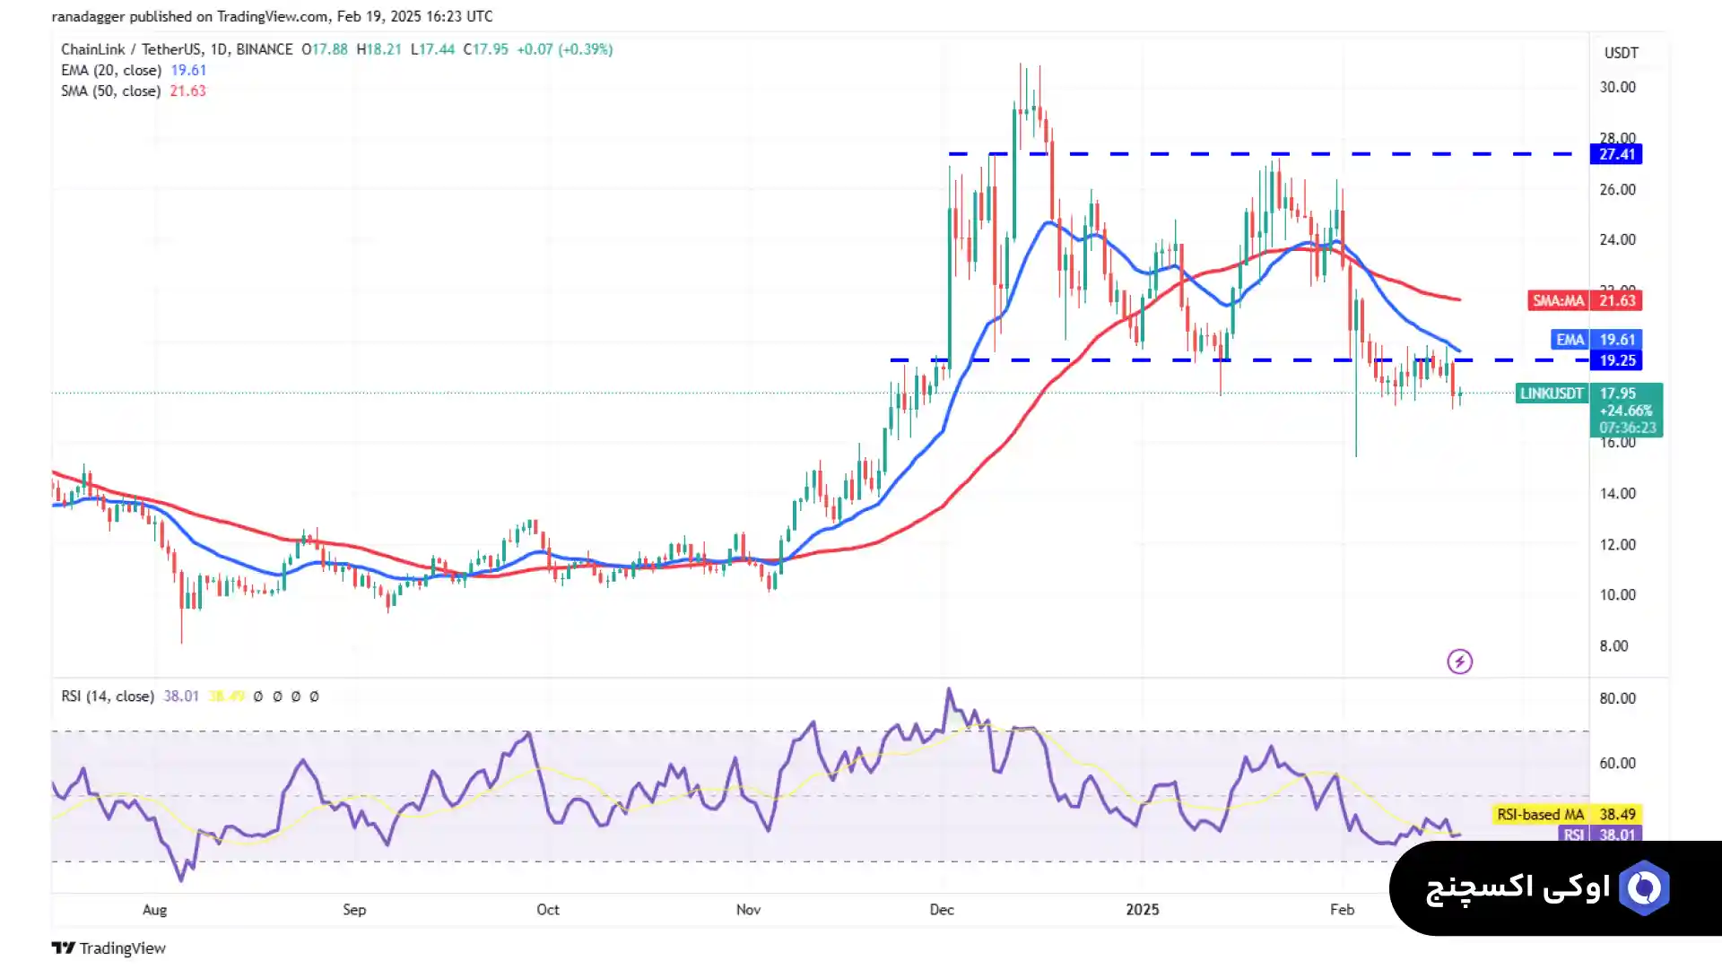The image size is (1722, 969).
Task: Click the blue hexagon exchange logo icon
Action: pos(1644,887)
